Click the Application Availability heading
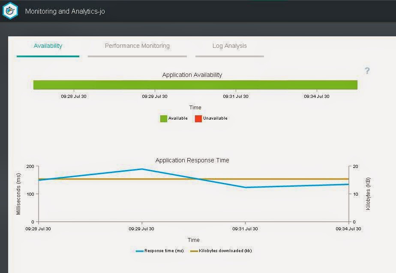396x273 pixels. (x=192, y=75)
